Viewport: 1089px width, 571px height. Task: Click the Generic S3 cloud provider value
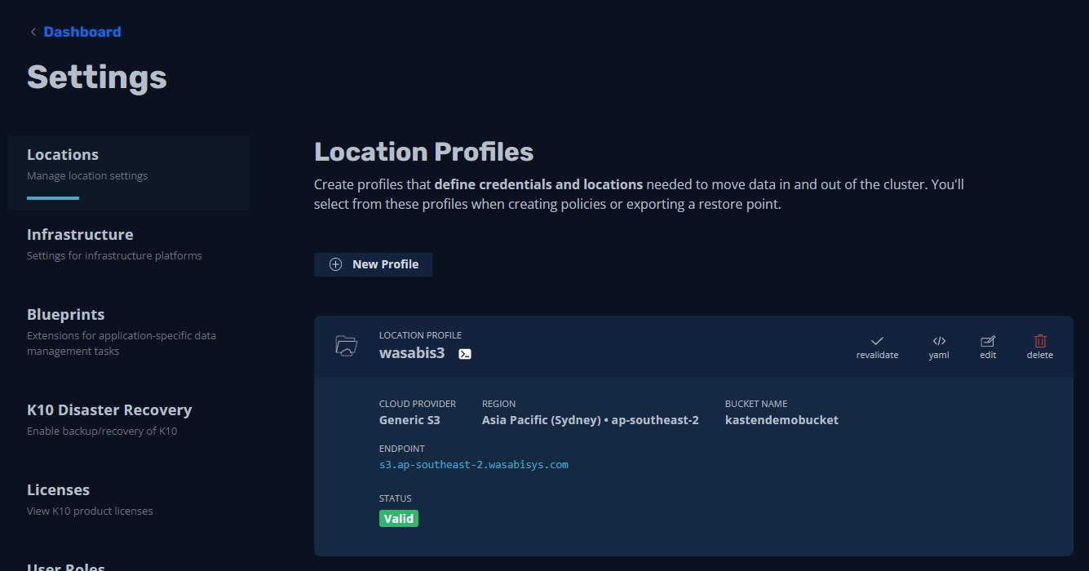(409, 420)
